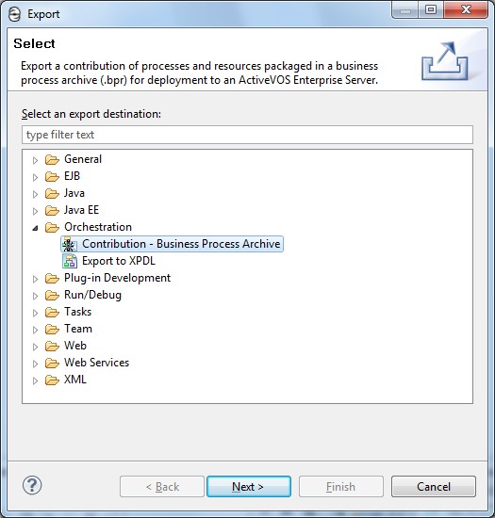
Task: Expand the General category
Action: (35, 160)
